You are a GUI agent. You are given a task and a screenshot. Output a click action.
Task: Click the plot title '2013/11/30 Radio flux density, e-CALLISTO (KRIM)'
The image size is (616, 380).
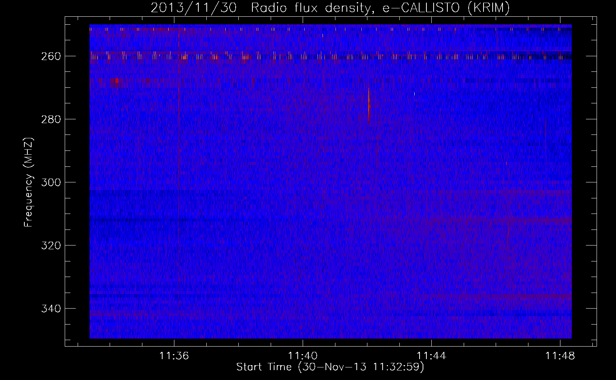(x=330, y=8)
